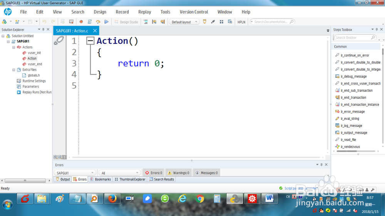Viewport: 385px width, 216px height.
Task: Open Replay Runs tree item
Action: click(37, 92)
